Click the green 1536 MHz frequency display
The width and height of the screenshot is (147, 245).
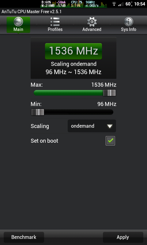(x=73, y=51)
